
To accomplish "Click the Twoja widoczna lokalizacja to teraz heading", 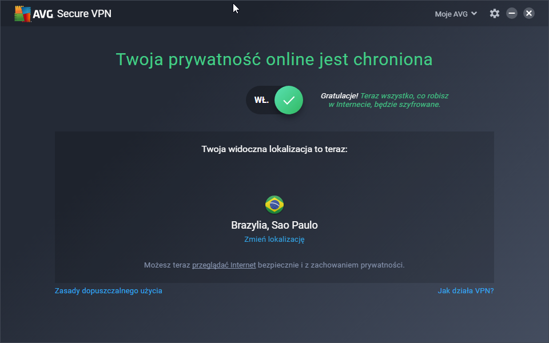I will tap(274, 149).
